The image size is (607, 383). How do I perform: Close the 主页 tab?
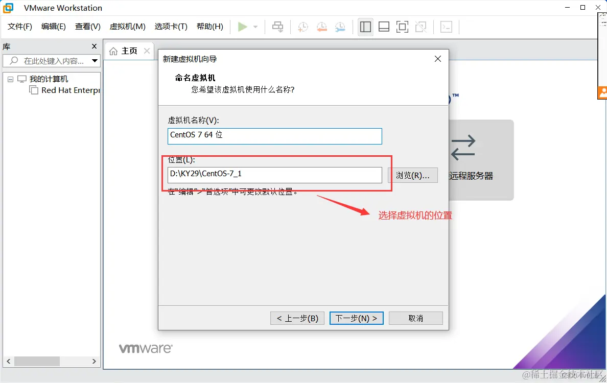147,51
